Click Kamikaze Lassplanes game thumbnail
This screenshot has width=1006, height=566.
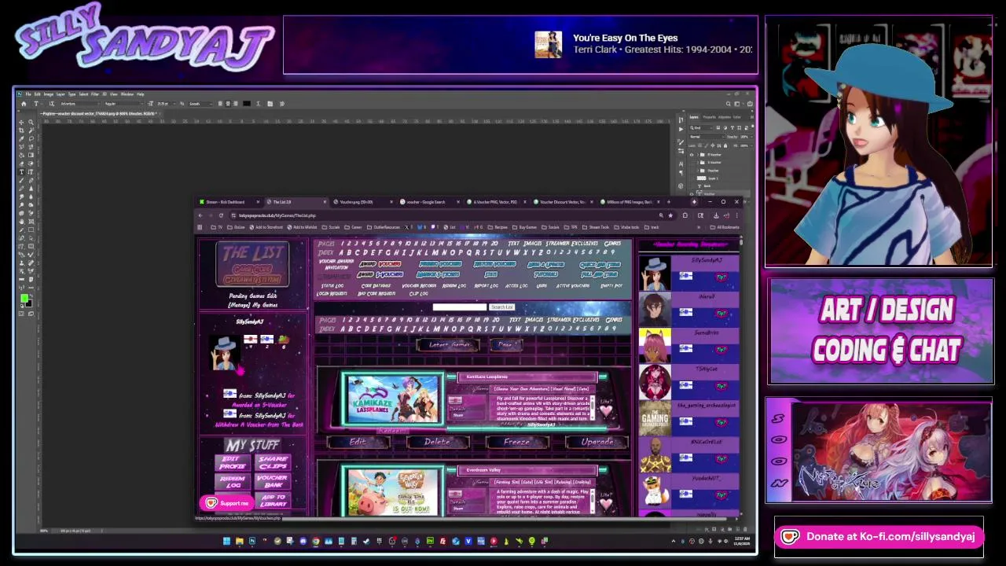point(393,399)
